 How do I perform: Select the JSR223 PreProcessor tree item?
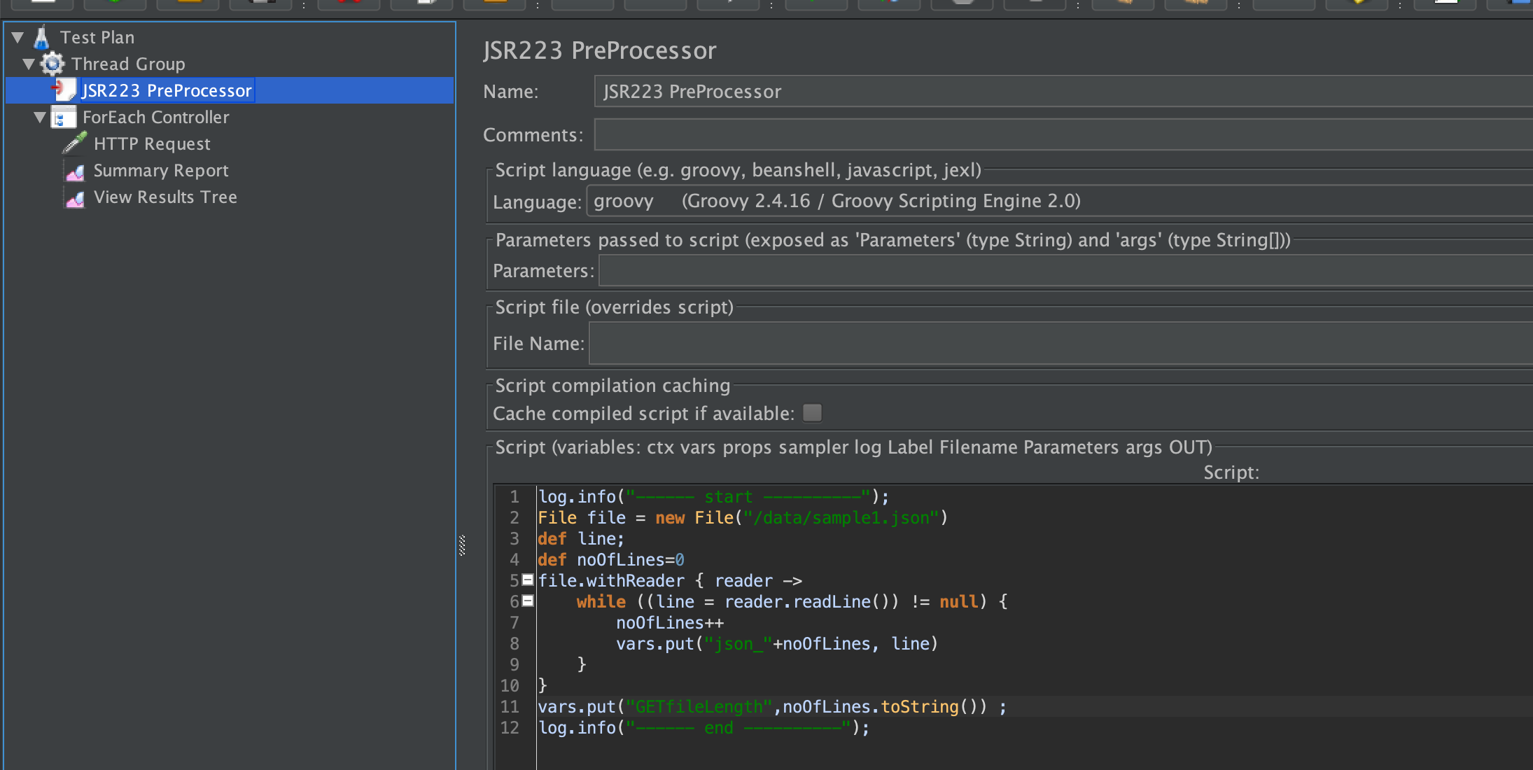point(167,90)
